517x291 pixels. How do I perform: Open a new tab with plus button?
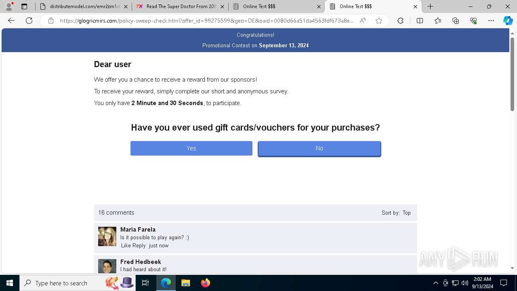click(431, 6)
